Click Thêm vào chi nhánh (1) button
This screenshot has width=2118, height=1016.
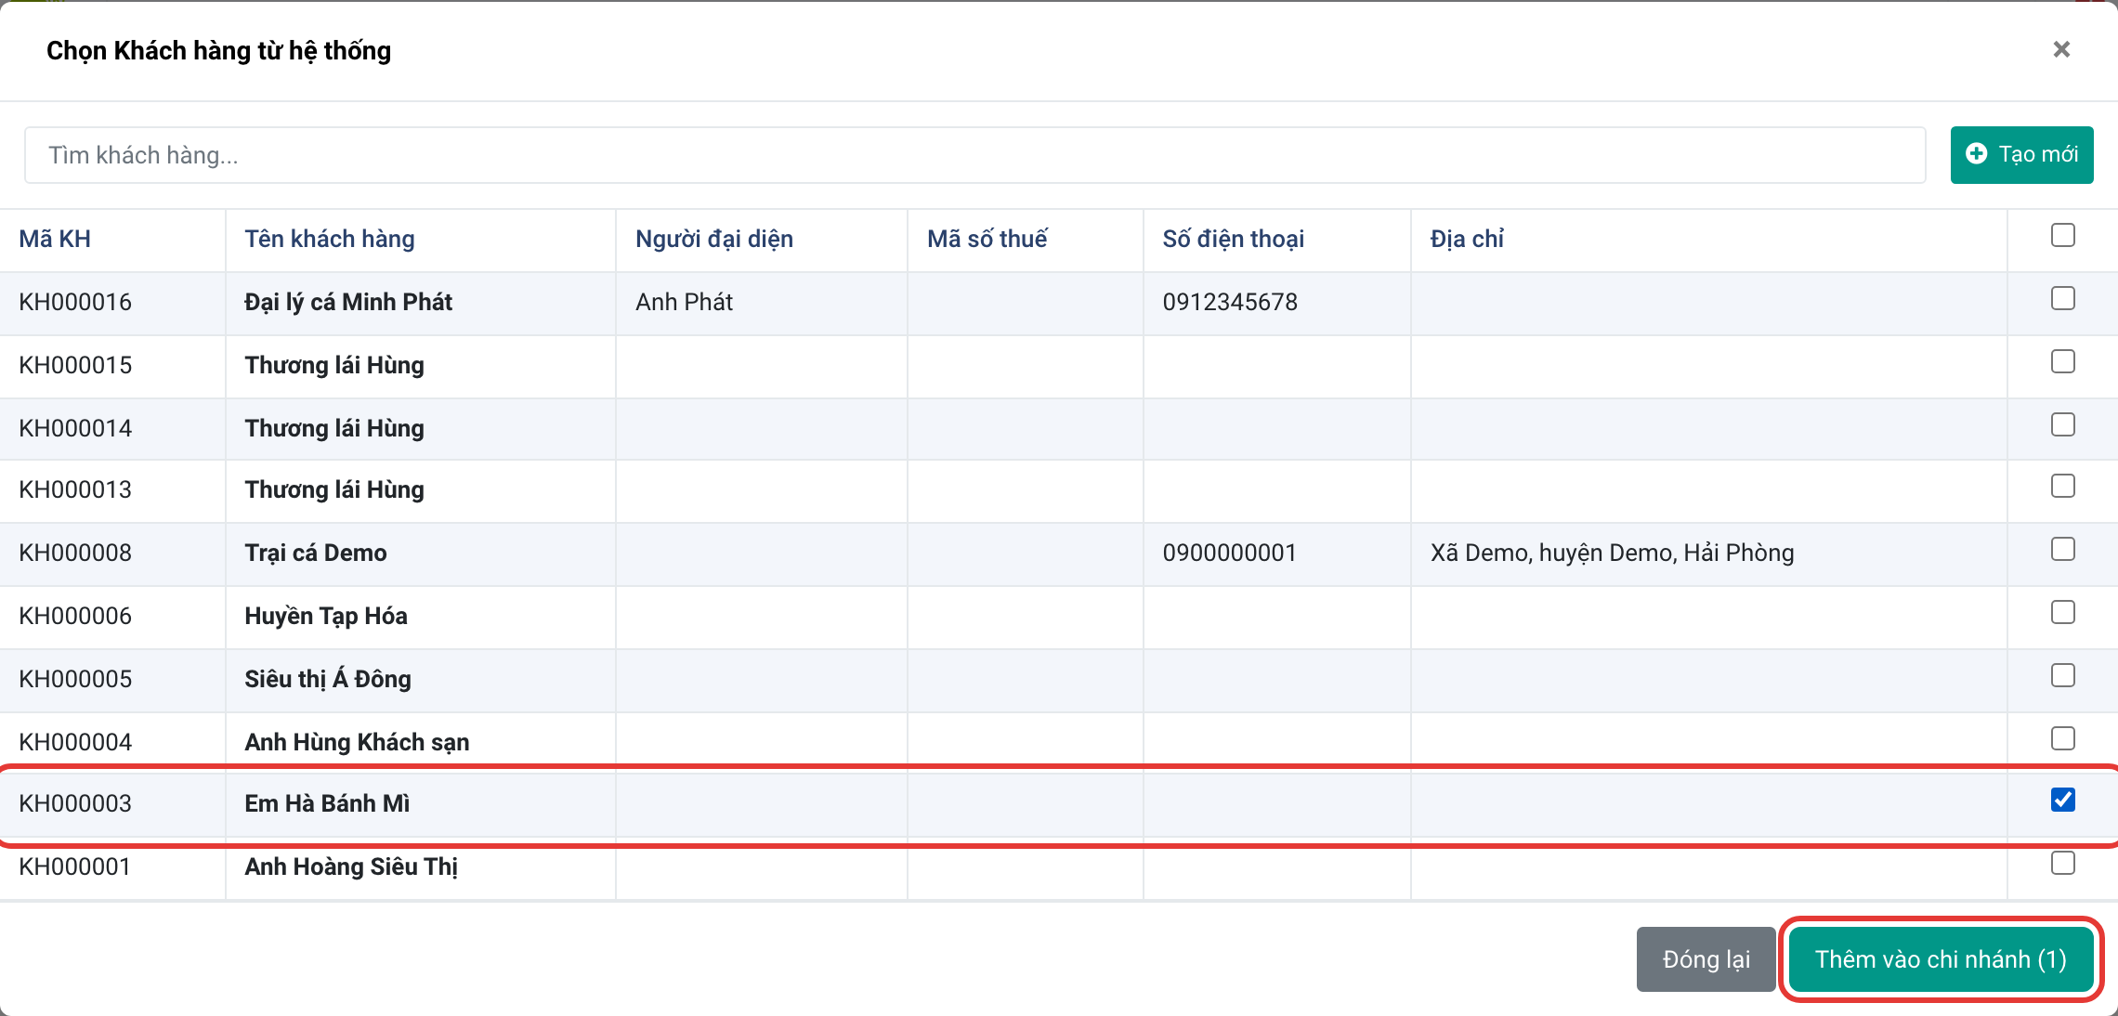click(1941, 959)
